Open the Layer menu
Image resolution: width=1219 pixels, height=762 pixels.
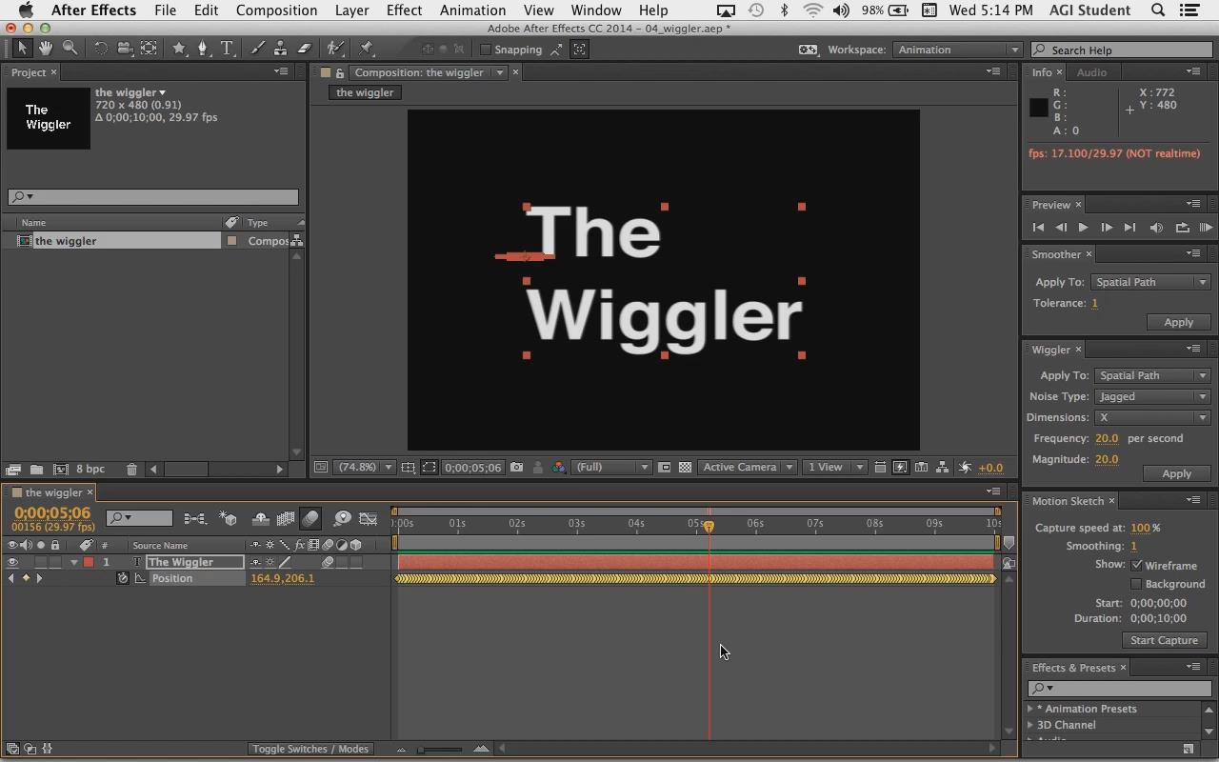tap(351, 10)
